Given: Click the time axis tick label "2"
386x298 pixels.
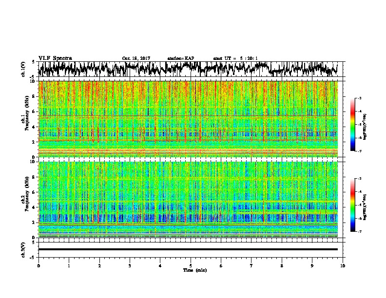Looking at the screenshot, I should point(99,266).
